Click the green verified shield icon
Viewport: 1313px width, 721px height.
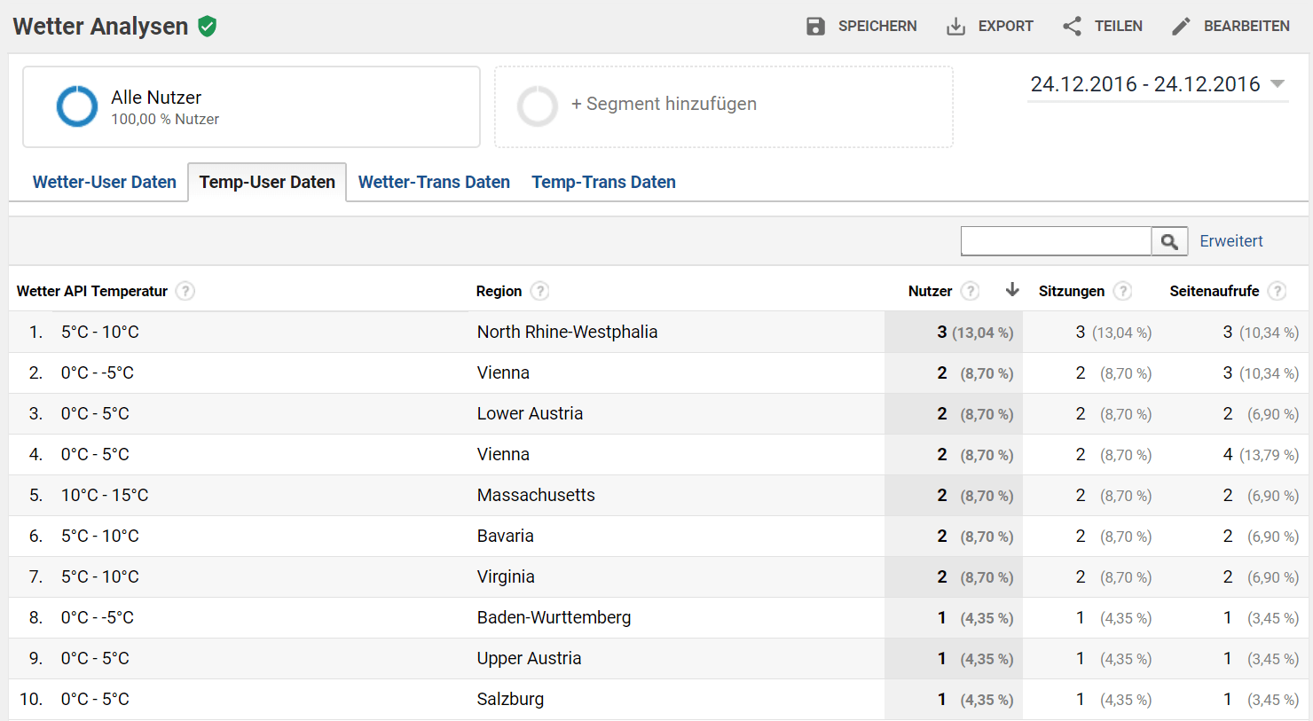(x=208, y=27)
